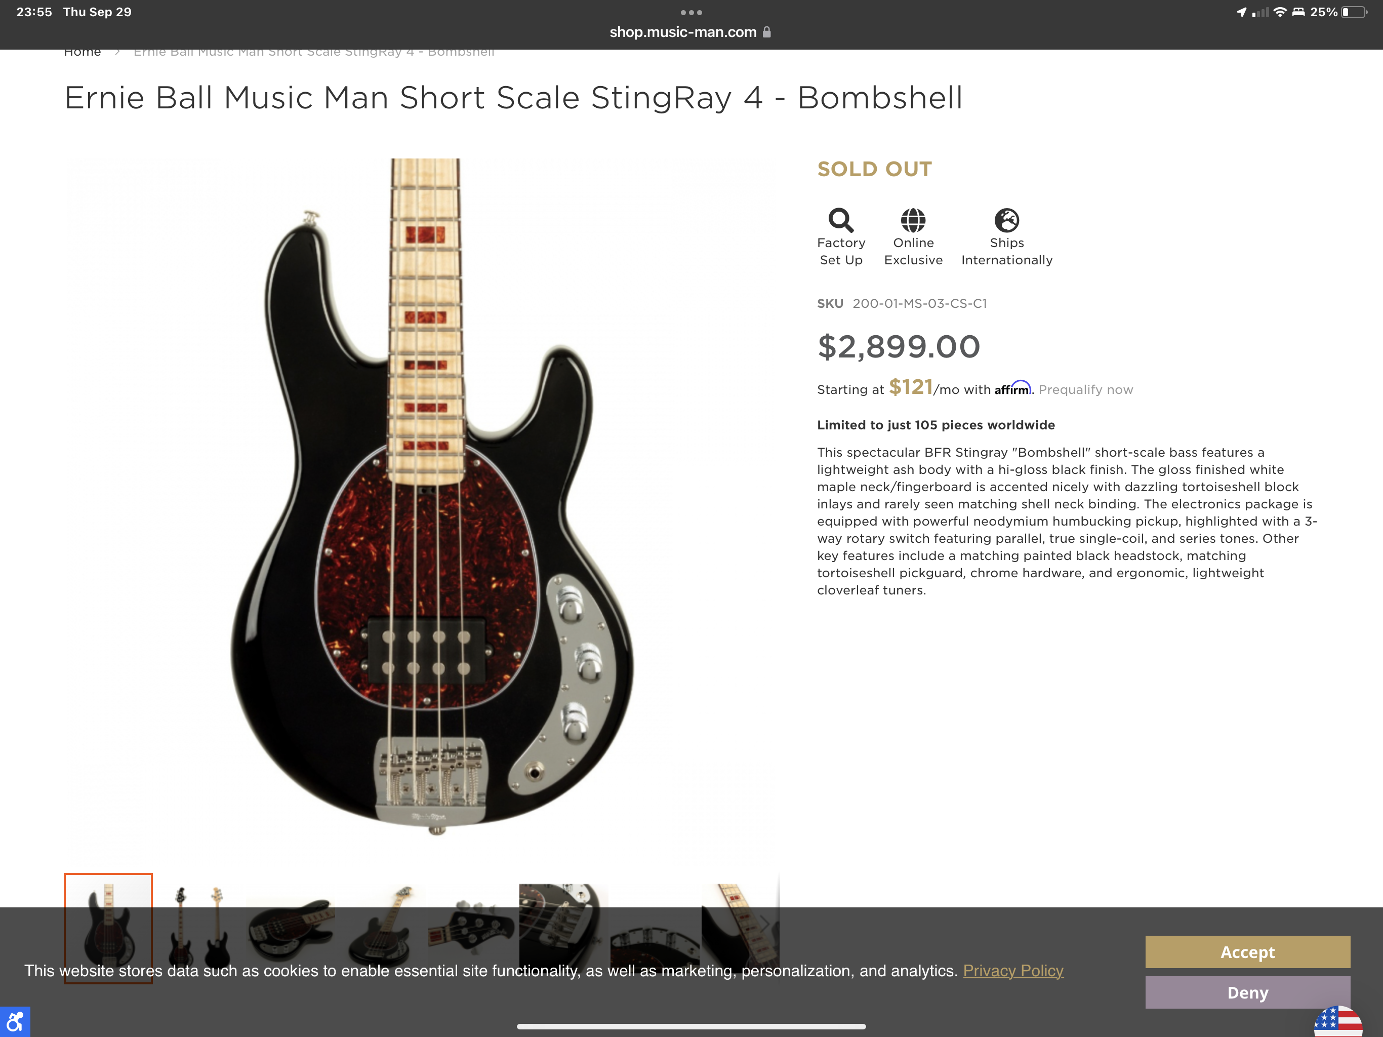The height and width of the screenshot is (1037, 1383).
Task: Select the first bass body thumbnail
Action: click(108, 928)
